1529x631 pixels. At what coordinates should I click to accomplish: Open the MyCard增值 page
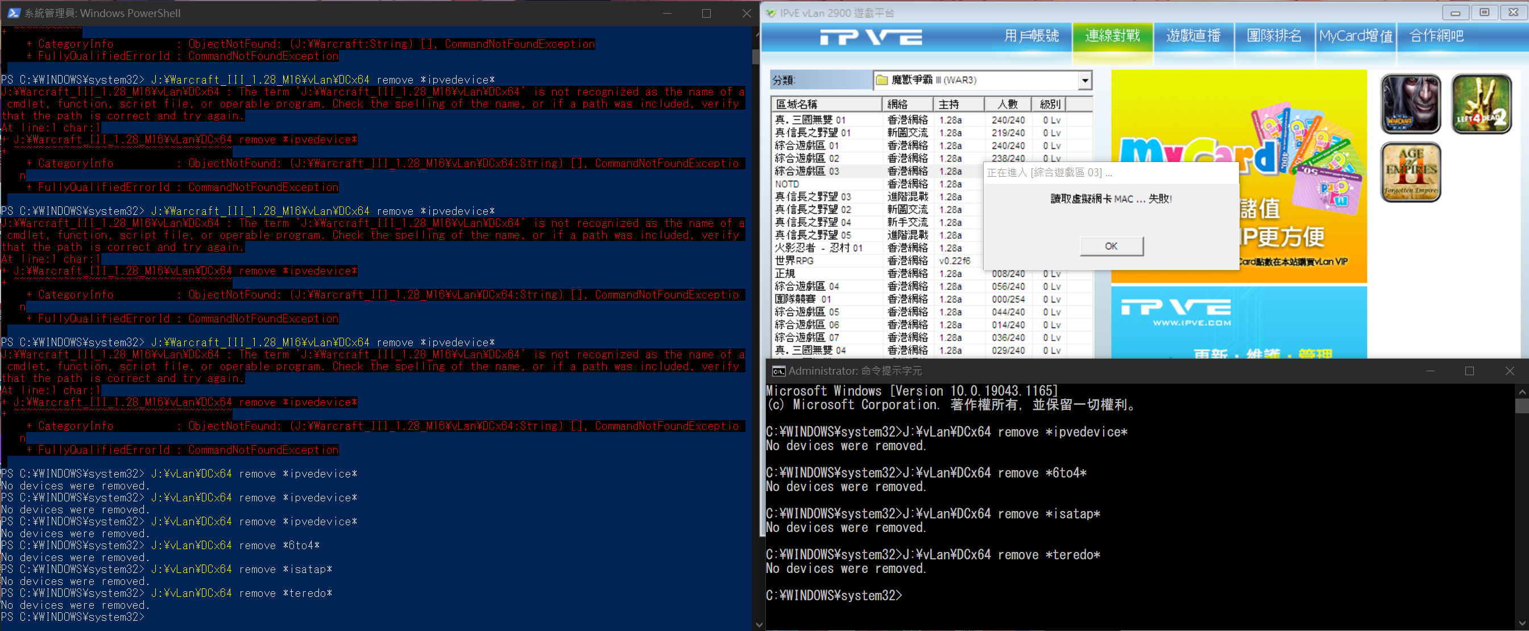pyautogui.click(x=1356, y=36)
